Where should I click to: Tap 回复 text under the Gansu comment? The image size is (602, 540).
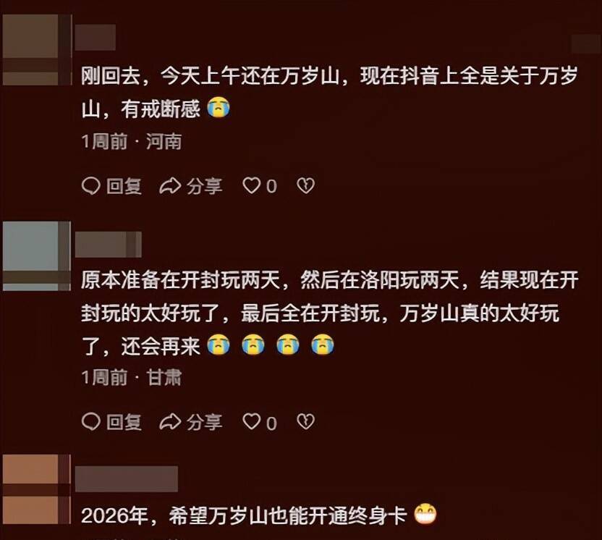pos(124,422)
